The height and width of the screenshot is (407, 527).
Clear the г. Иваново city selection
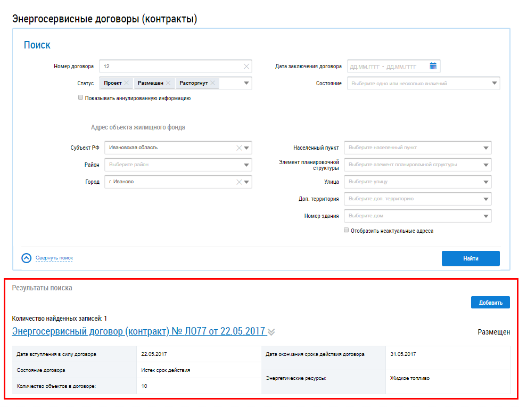coord(239,182)
